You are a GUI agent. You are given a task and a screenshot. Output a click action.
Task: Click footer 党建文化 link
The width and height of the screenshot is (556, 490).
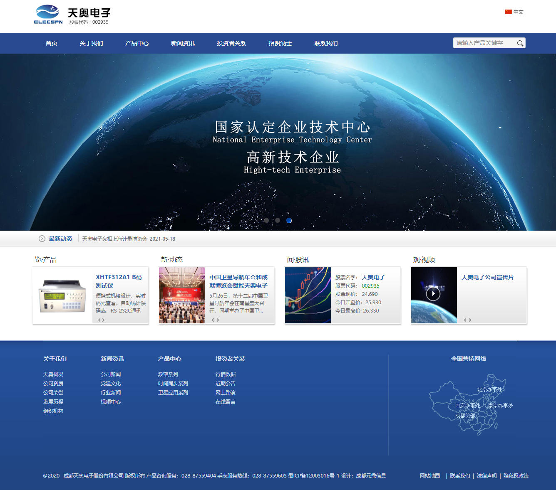click(x=111, y=384)
